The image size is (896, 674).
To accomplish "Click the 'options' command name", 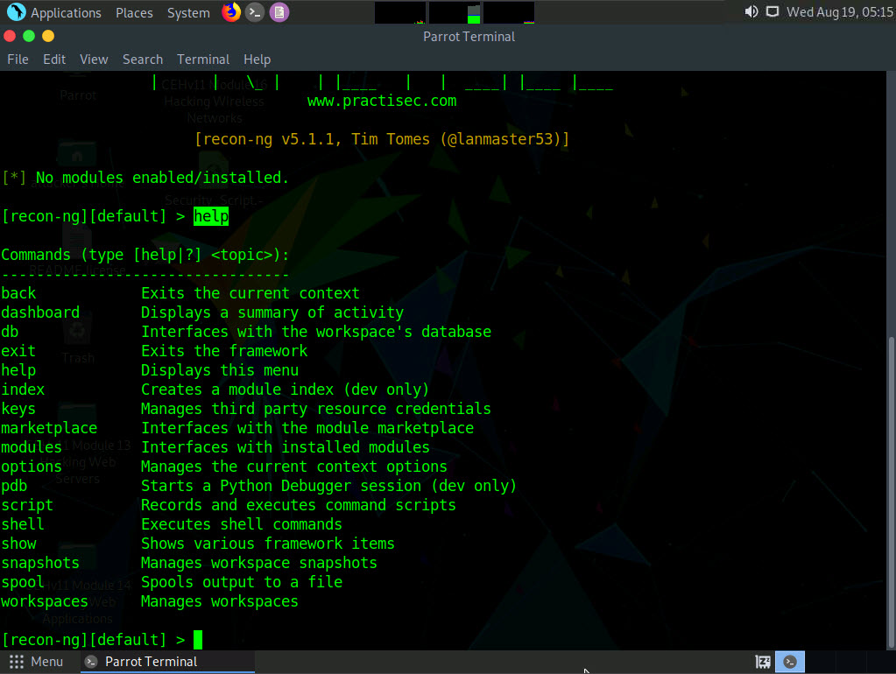I will click(32, 467).
